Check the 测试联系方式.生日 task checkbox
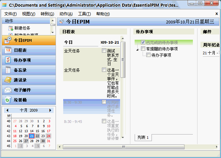Viewport: 221px width, 158px height. 104,50
